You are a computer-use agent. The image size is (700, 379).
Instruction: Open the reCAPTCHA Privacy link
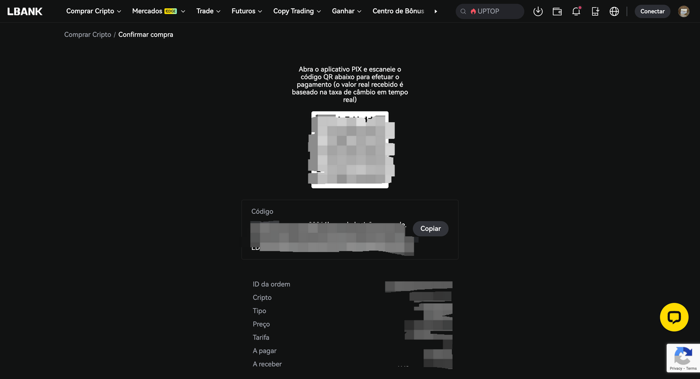pyautogui.click(x=676, y=369)
